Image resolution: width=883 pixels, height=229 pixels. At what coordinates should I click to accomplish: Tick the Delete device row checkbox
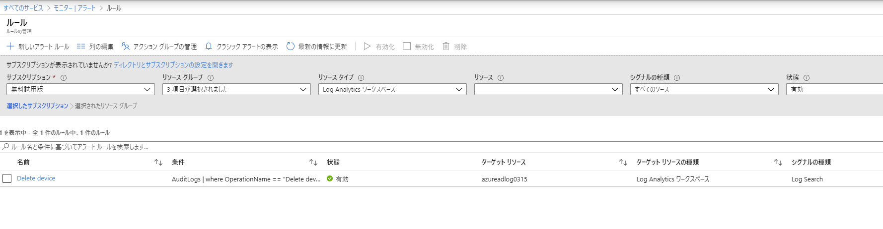click(7, 178)
